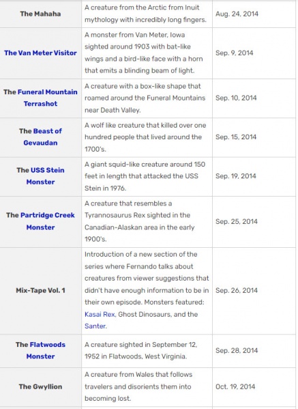Click the Sep. 15, 2014 date cell

click(x=254, y=137)
